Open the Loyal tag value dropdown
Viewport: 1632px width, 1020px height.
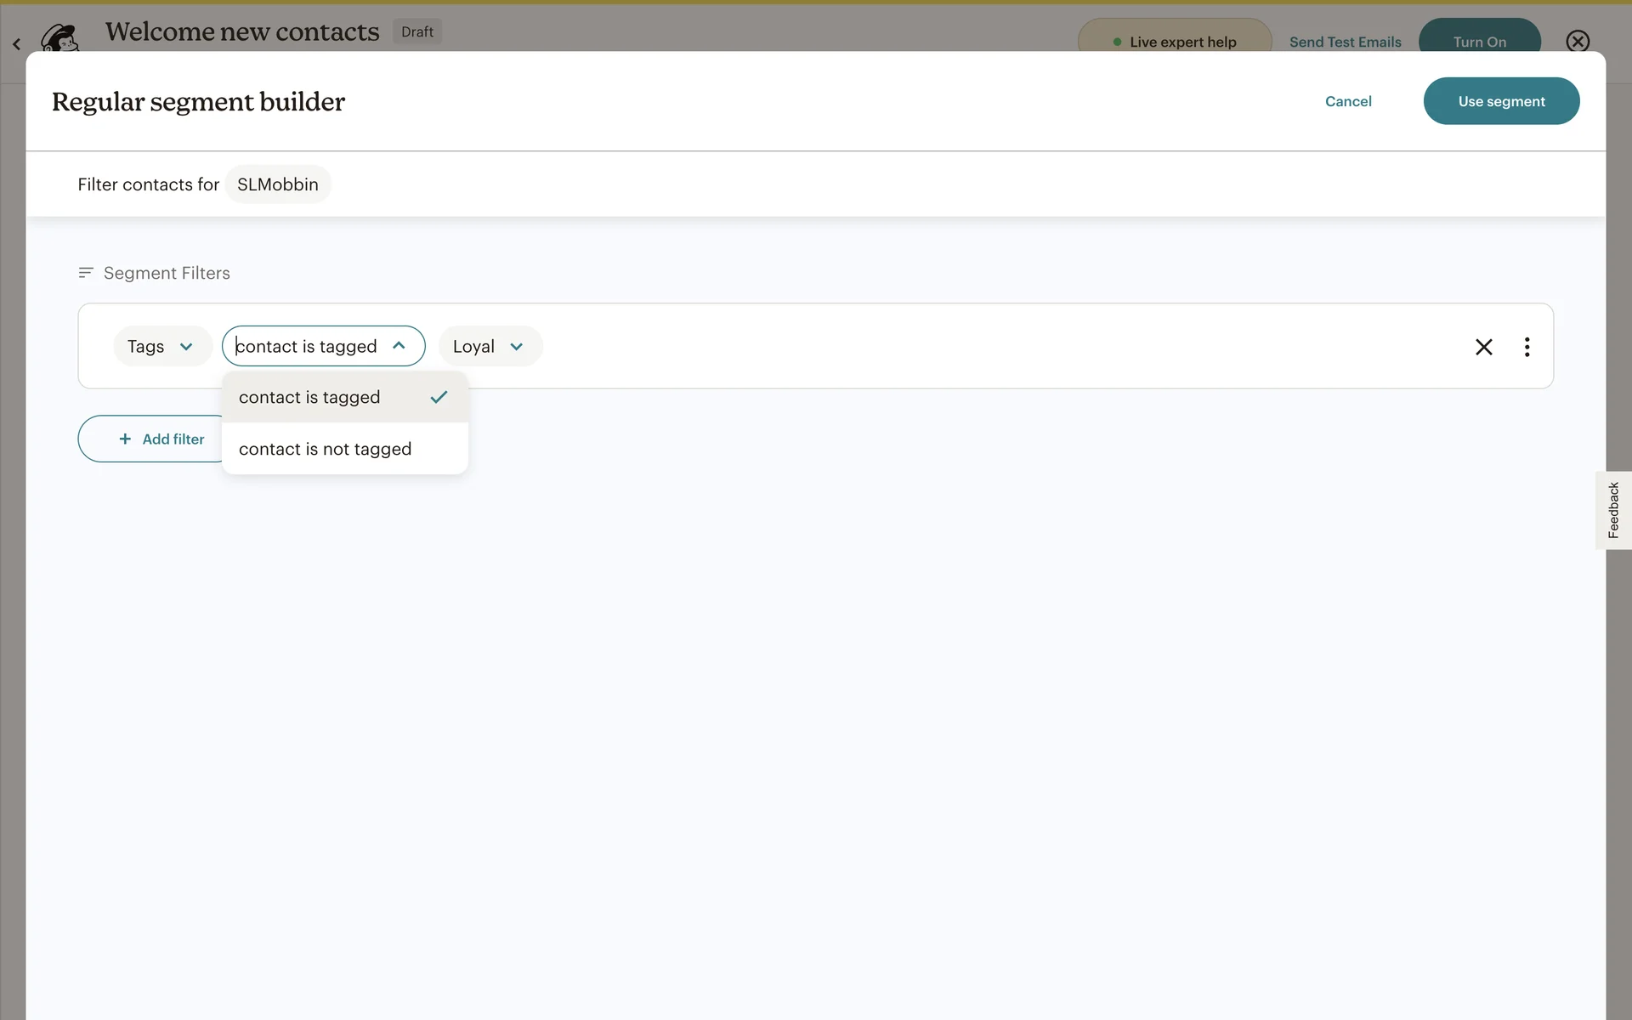click(489, 347)
